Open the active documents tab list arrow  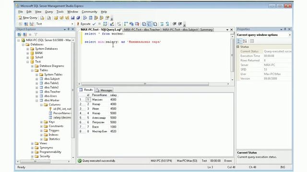coord(227,30)
